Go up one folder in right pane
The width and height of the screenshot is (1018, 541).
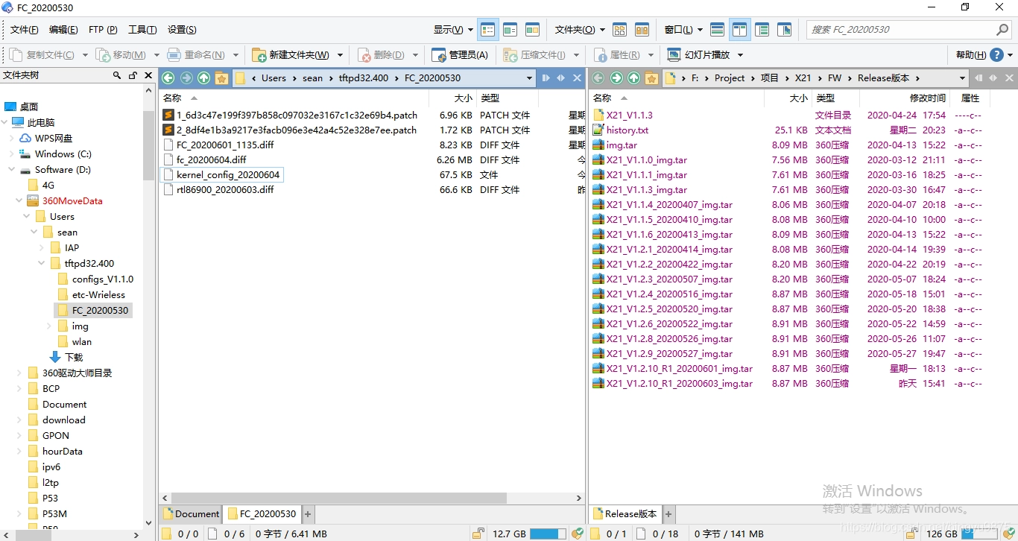tap(633, 78)
